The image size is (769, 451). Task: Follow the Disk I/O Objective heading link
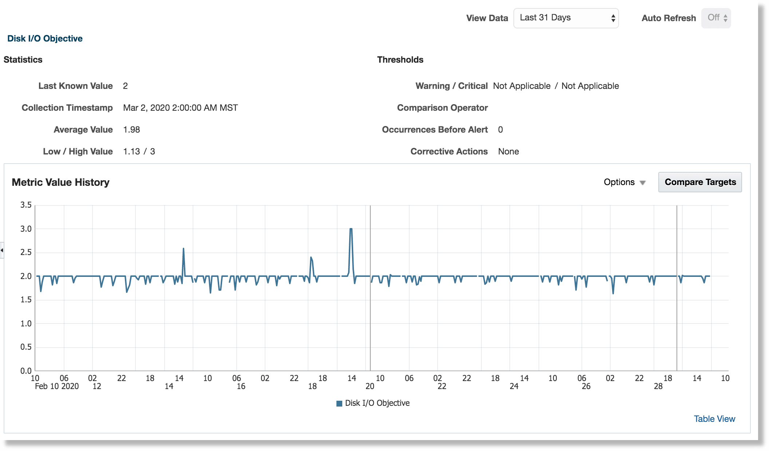click(44, 38)
